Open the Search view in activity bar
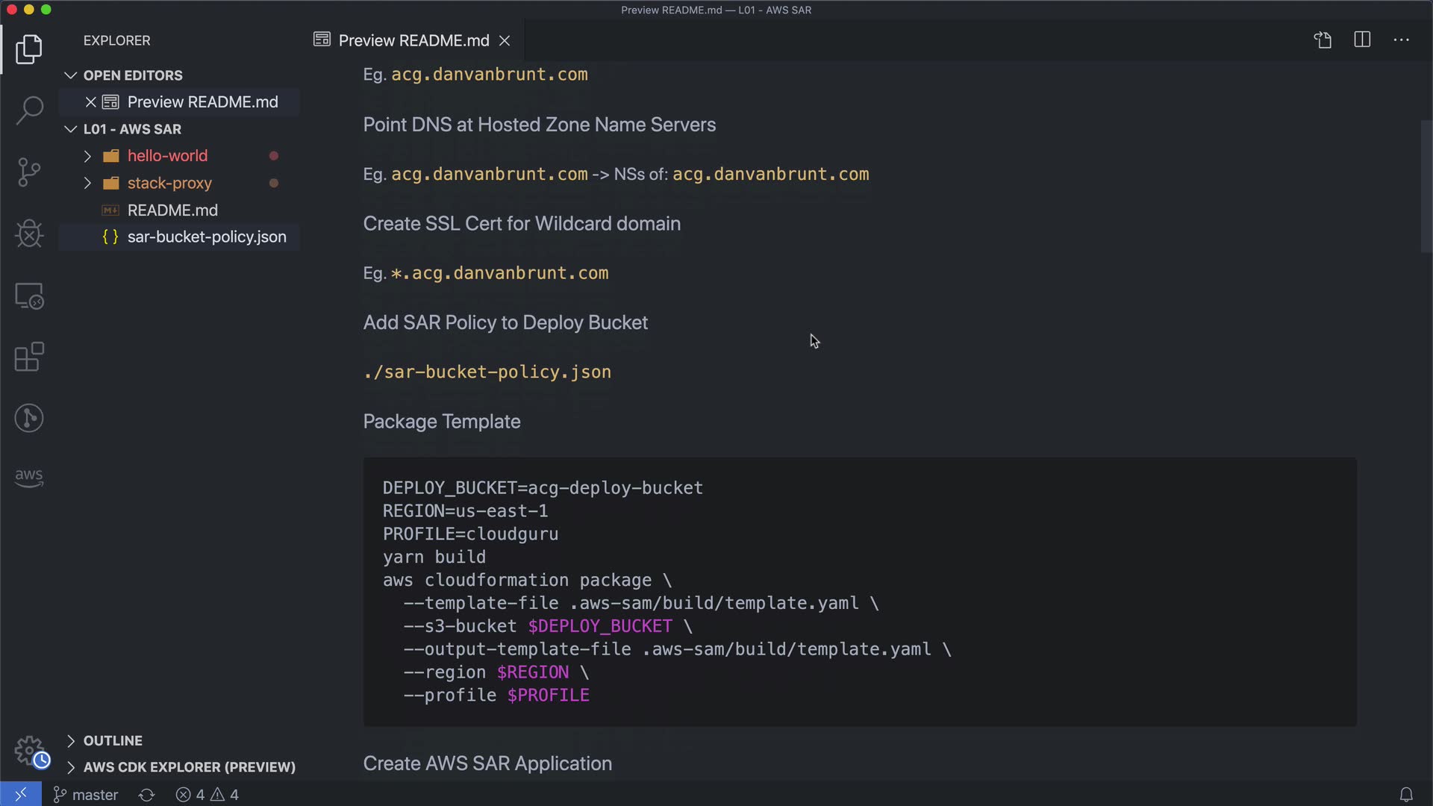 click(x=29, y=110)
